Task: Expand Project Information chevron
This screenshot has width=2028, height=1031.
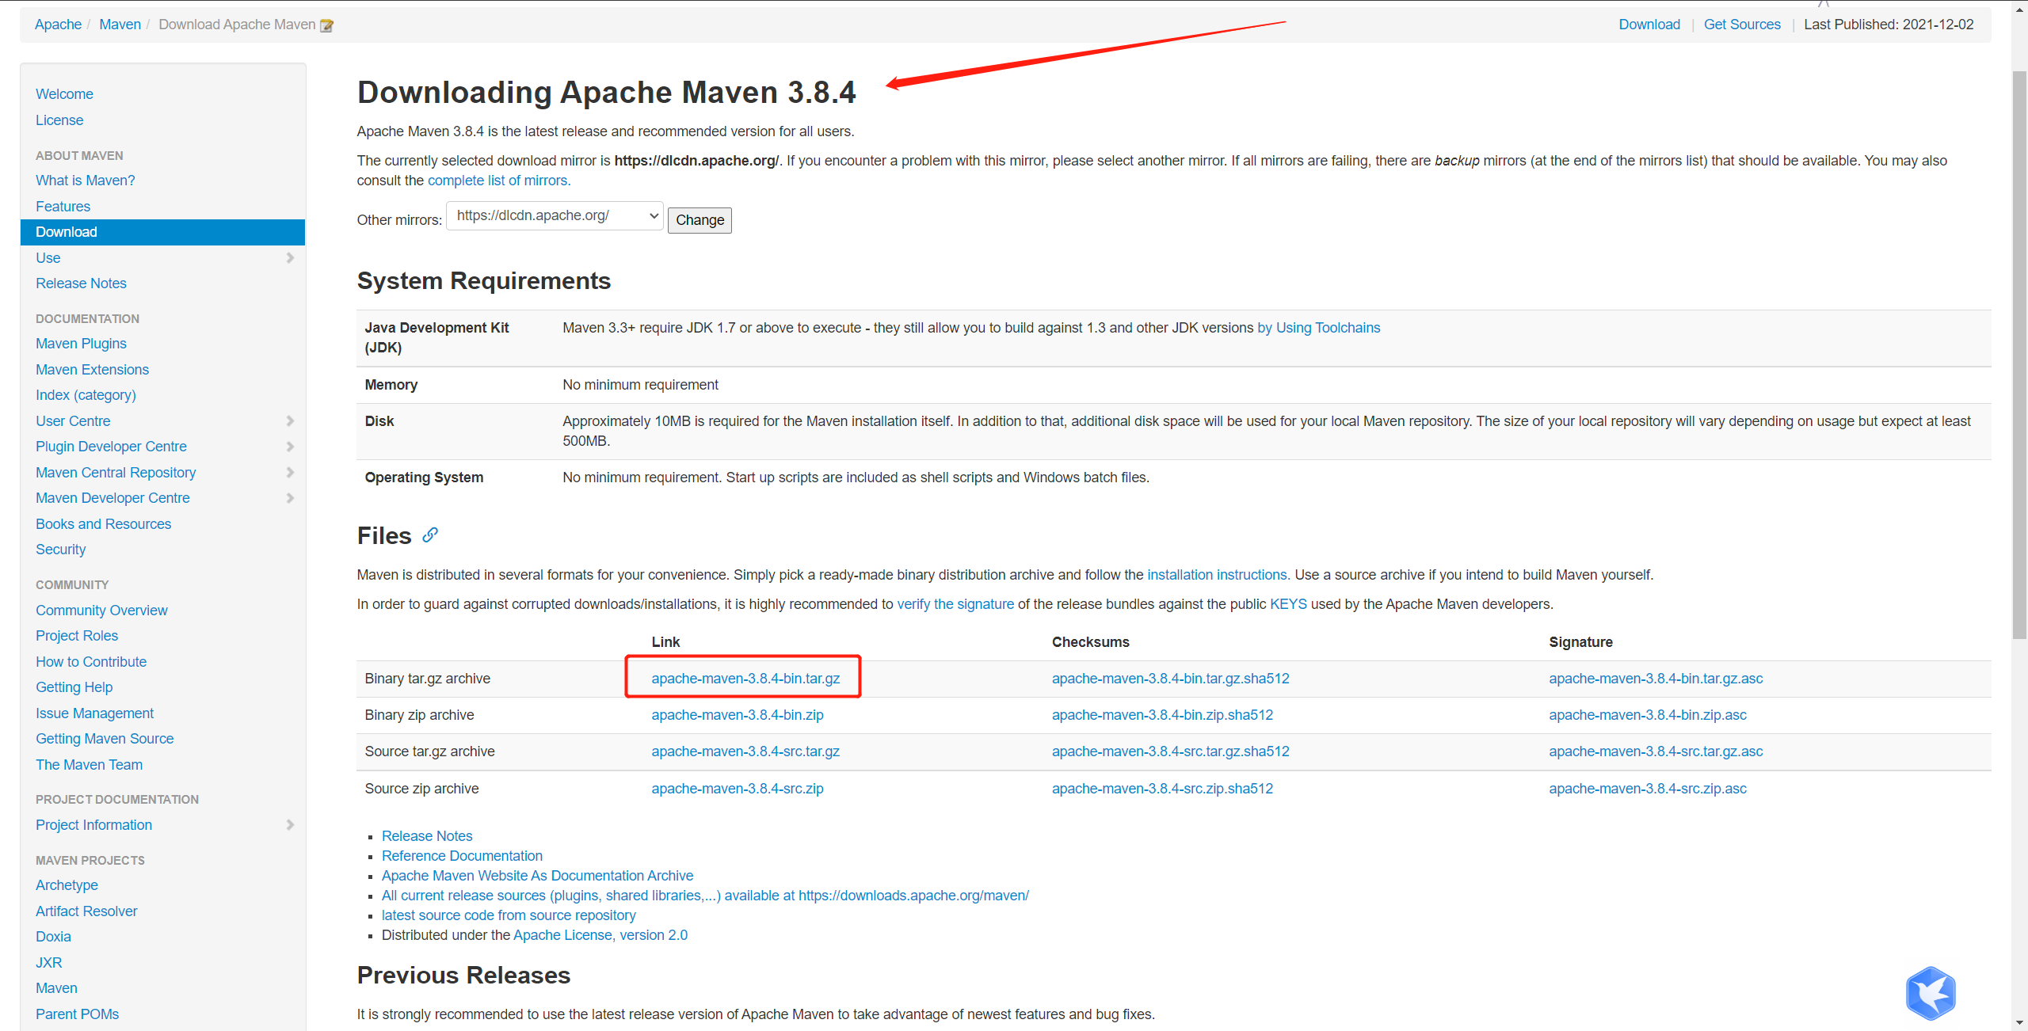Action: point(290,825)
